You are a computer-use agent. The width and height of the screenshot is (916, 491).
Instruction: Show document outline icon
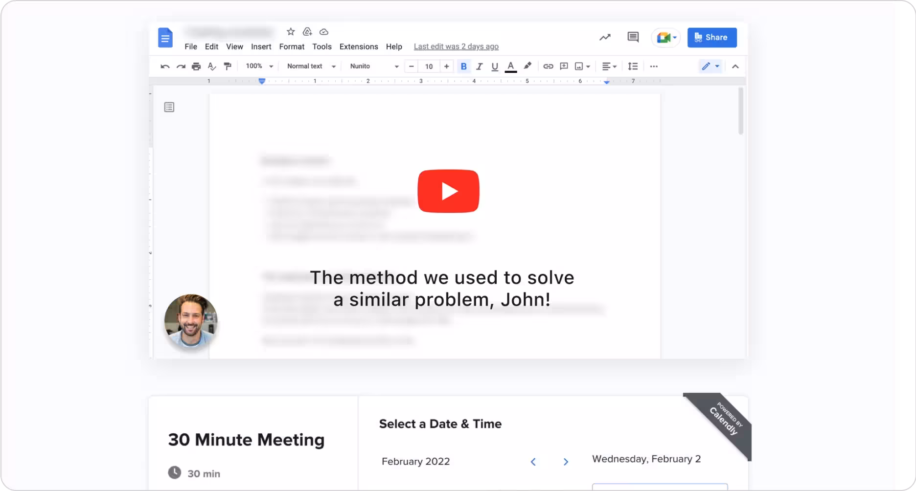[x=169, y=107]
